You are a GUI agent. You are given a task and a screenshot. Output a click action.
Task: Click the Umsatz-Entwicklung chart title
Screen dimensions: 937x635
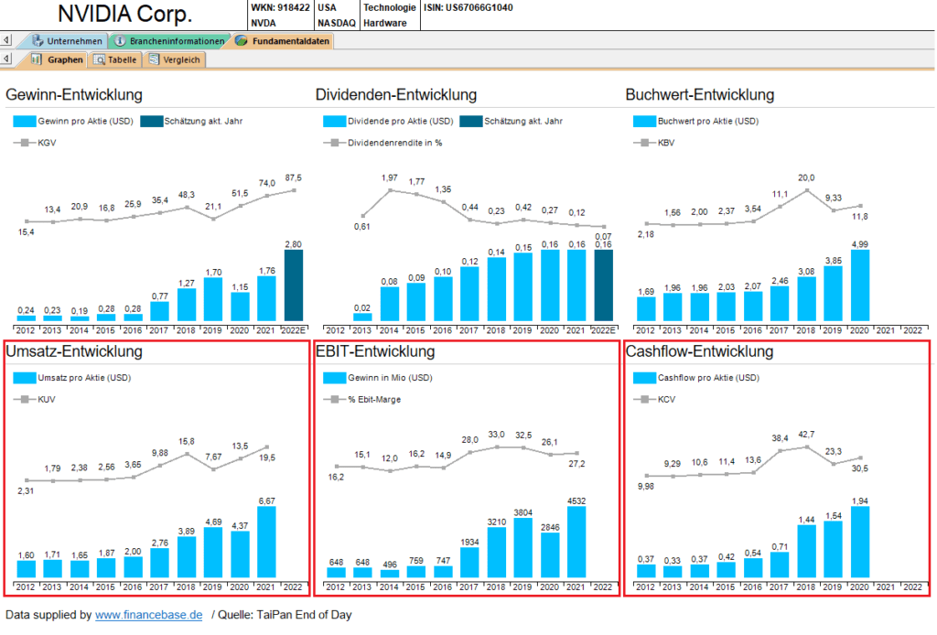[73, 351]
